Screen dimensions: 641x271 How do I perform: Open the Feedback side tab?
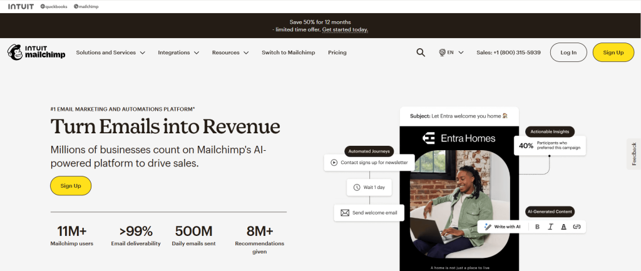click(634, 154)
